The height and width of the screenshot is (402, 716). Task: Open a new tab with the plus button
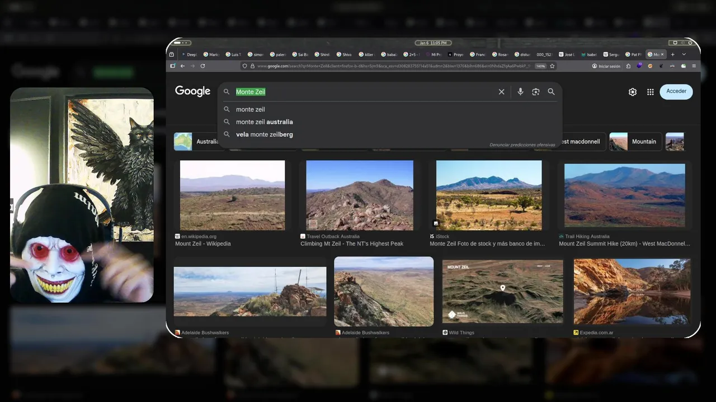[673, 55]
